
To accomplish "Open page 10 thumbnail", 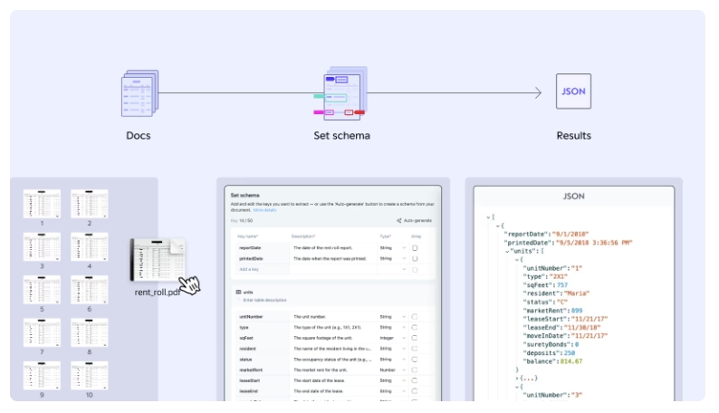I will 90,375.
